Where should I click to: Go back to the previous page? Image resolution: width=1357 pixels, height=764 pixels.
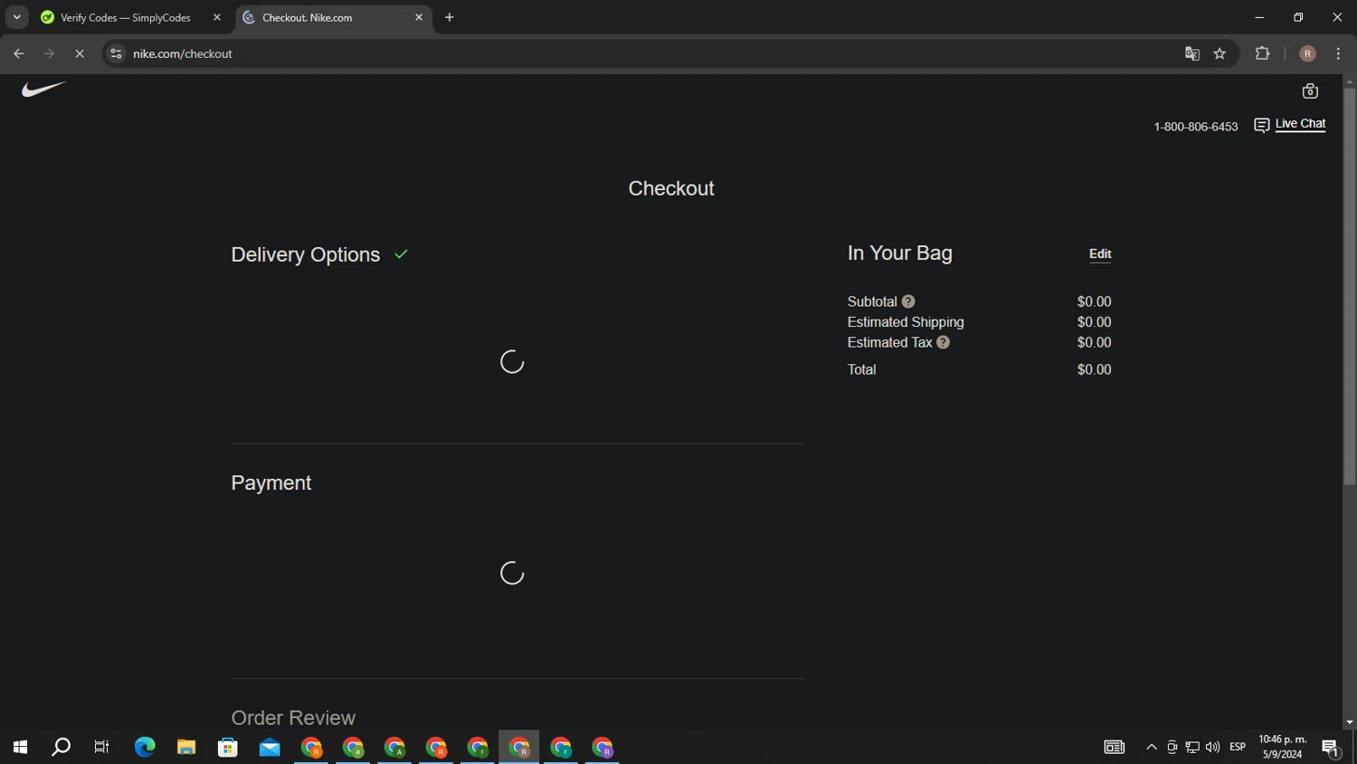pos(18,53)
